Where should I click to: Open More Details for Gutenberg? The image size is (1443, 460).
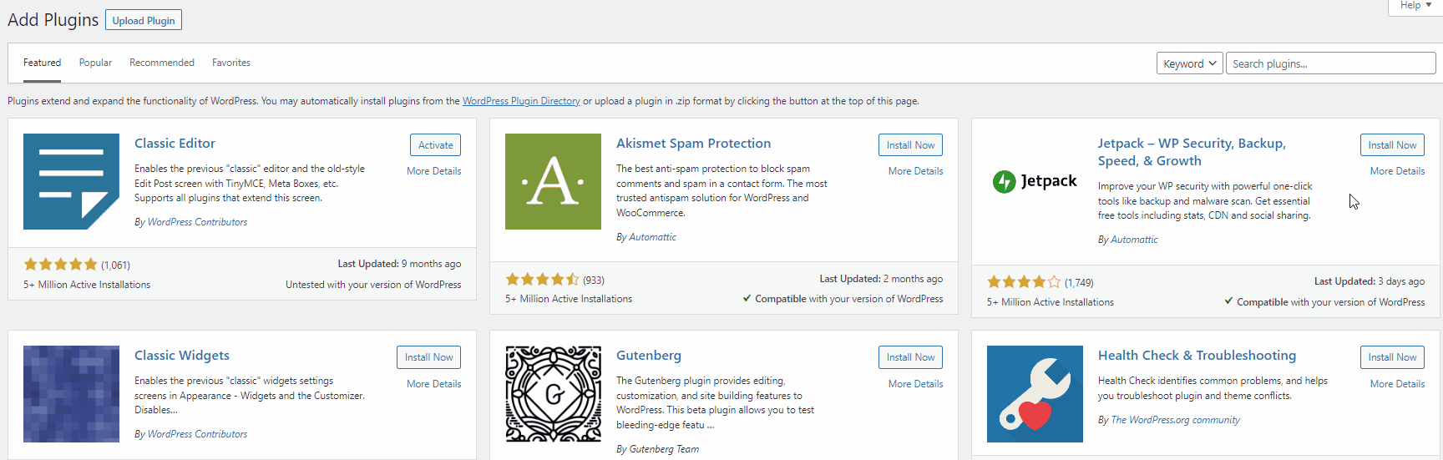click(916, 384)
